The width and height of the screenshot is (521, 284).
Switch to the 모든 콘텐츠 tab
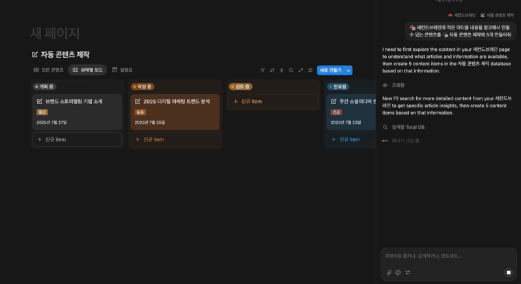coord(48,70)
